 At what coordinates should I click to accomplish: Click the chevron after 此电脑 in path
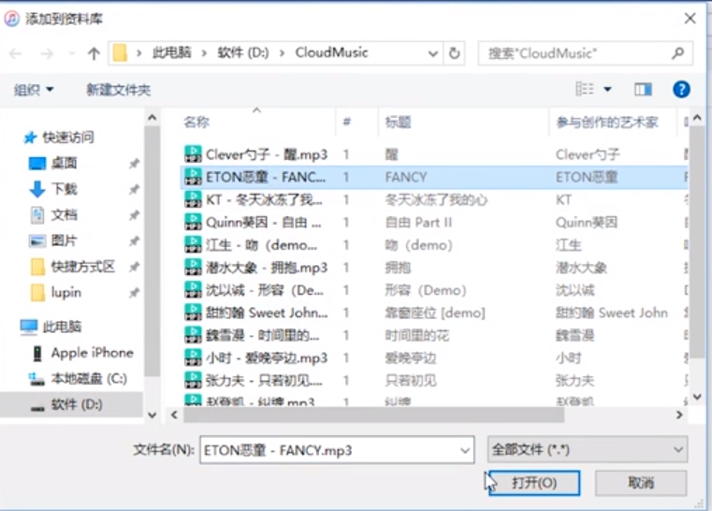[x=204, y=53]
